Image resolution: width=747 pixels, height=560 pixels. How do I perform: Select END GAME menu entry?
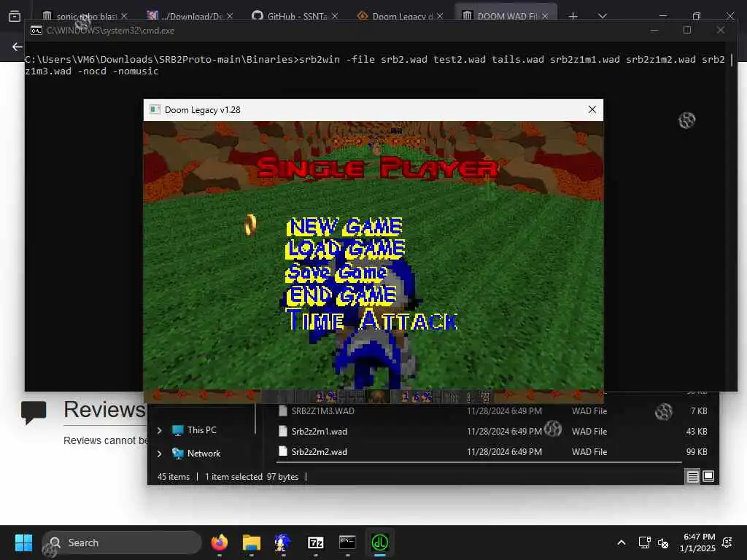[341, 295]
